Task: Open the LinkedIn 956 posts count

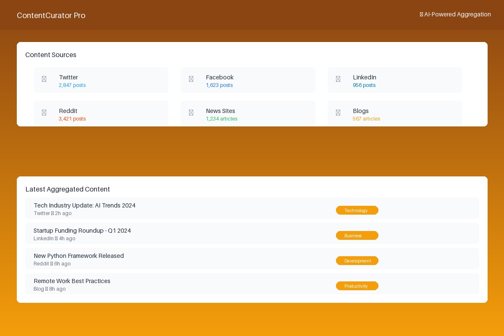Action: click(364, 85)
